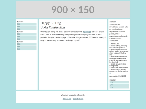The height and width of the screenshot is (109, 146).
Task: Click the "last updated: 7/2/2025" text
Action: tap(118, 76)
